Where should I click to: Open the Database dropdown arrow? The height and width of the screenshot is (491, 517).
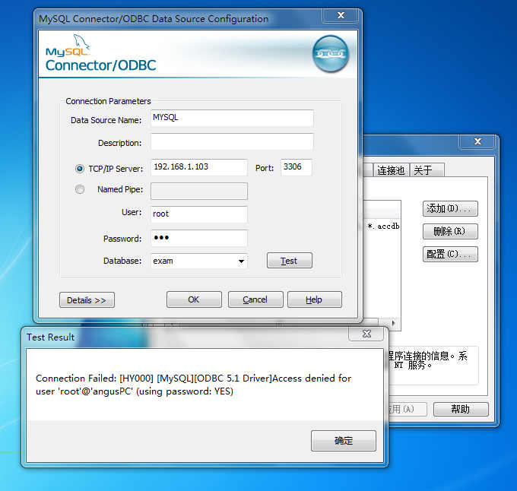pyautogui.click(x=241, y=261)
